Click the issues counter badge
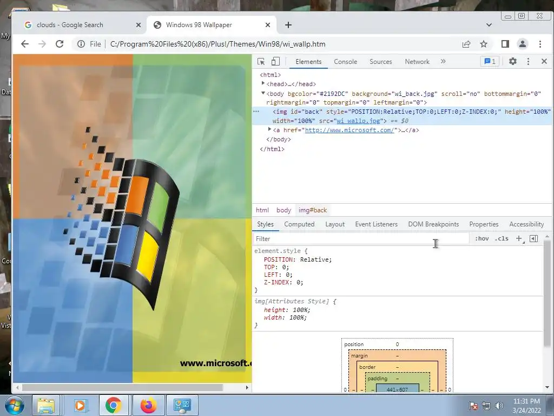The height and width of the screenshot is (416, 554). (490, 62)
